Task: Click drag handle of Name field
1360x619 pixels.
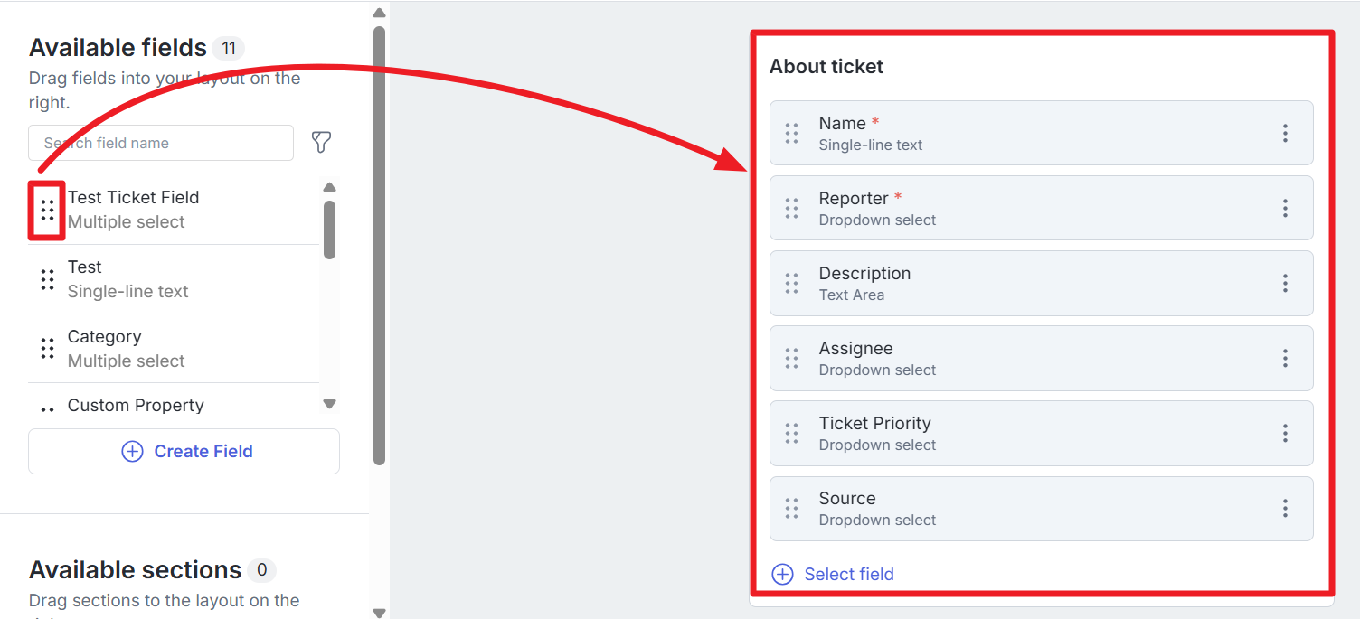Action: [x=792, y=134]
